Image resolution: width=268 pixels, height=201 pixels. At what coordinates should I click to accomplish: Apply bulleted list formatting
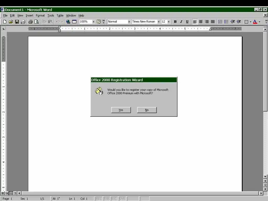point(226,22)
